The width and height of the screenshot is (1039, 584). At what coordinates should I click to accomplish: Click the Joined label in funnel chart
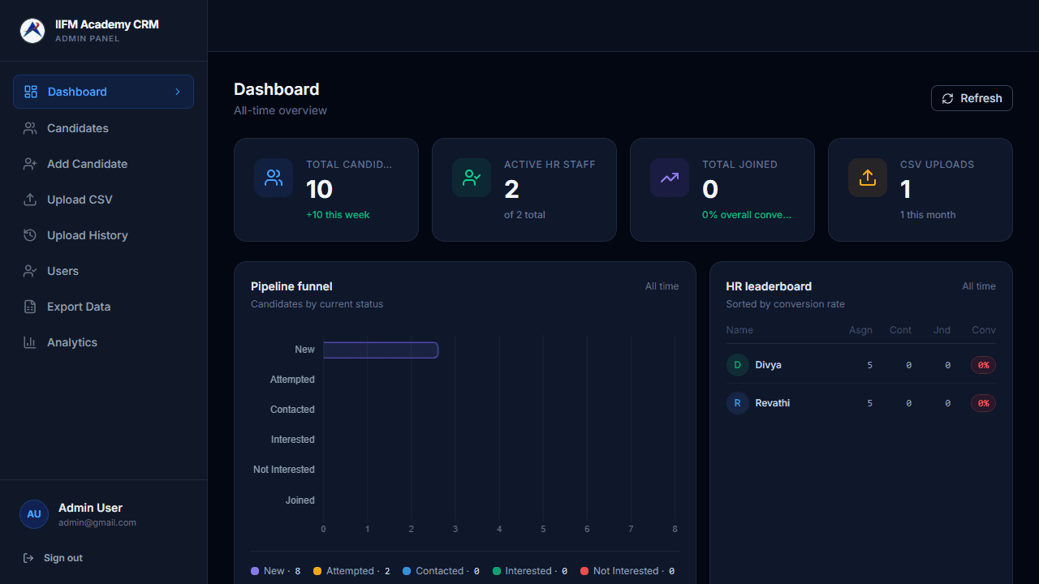click(300, 500)
